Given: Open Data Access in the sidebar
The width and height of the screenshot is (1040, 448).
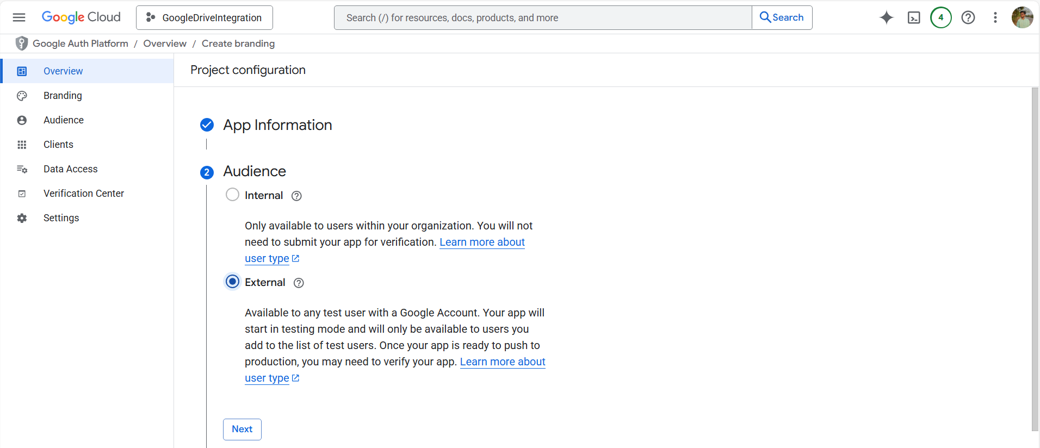Looking at the screenshot, I should click(70, 169).
